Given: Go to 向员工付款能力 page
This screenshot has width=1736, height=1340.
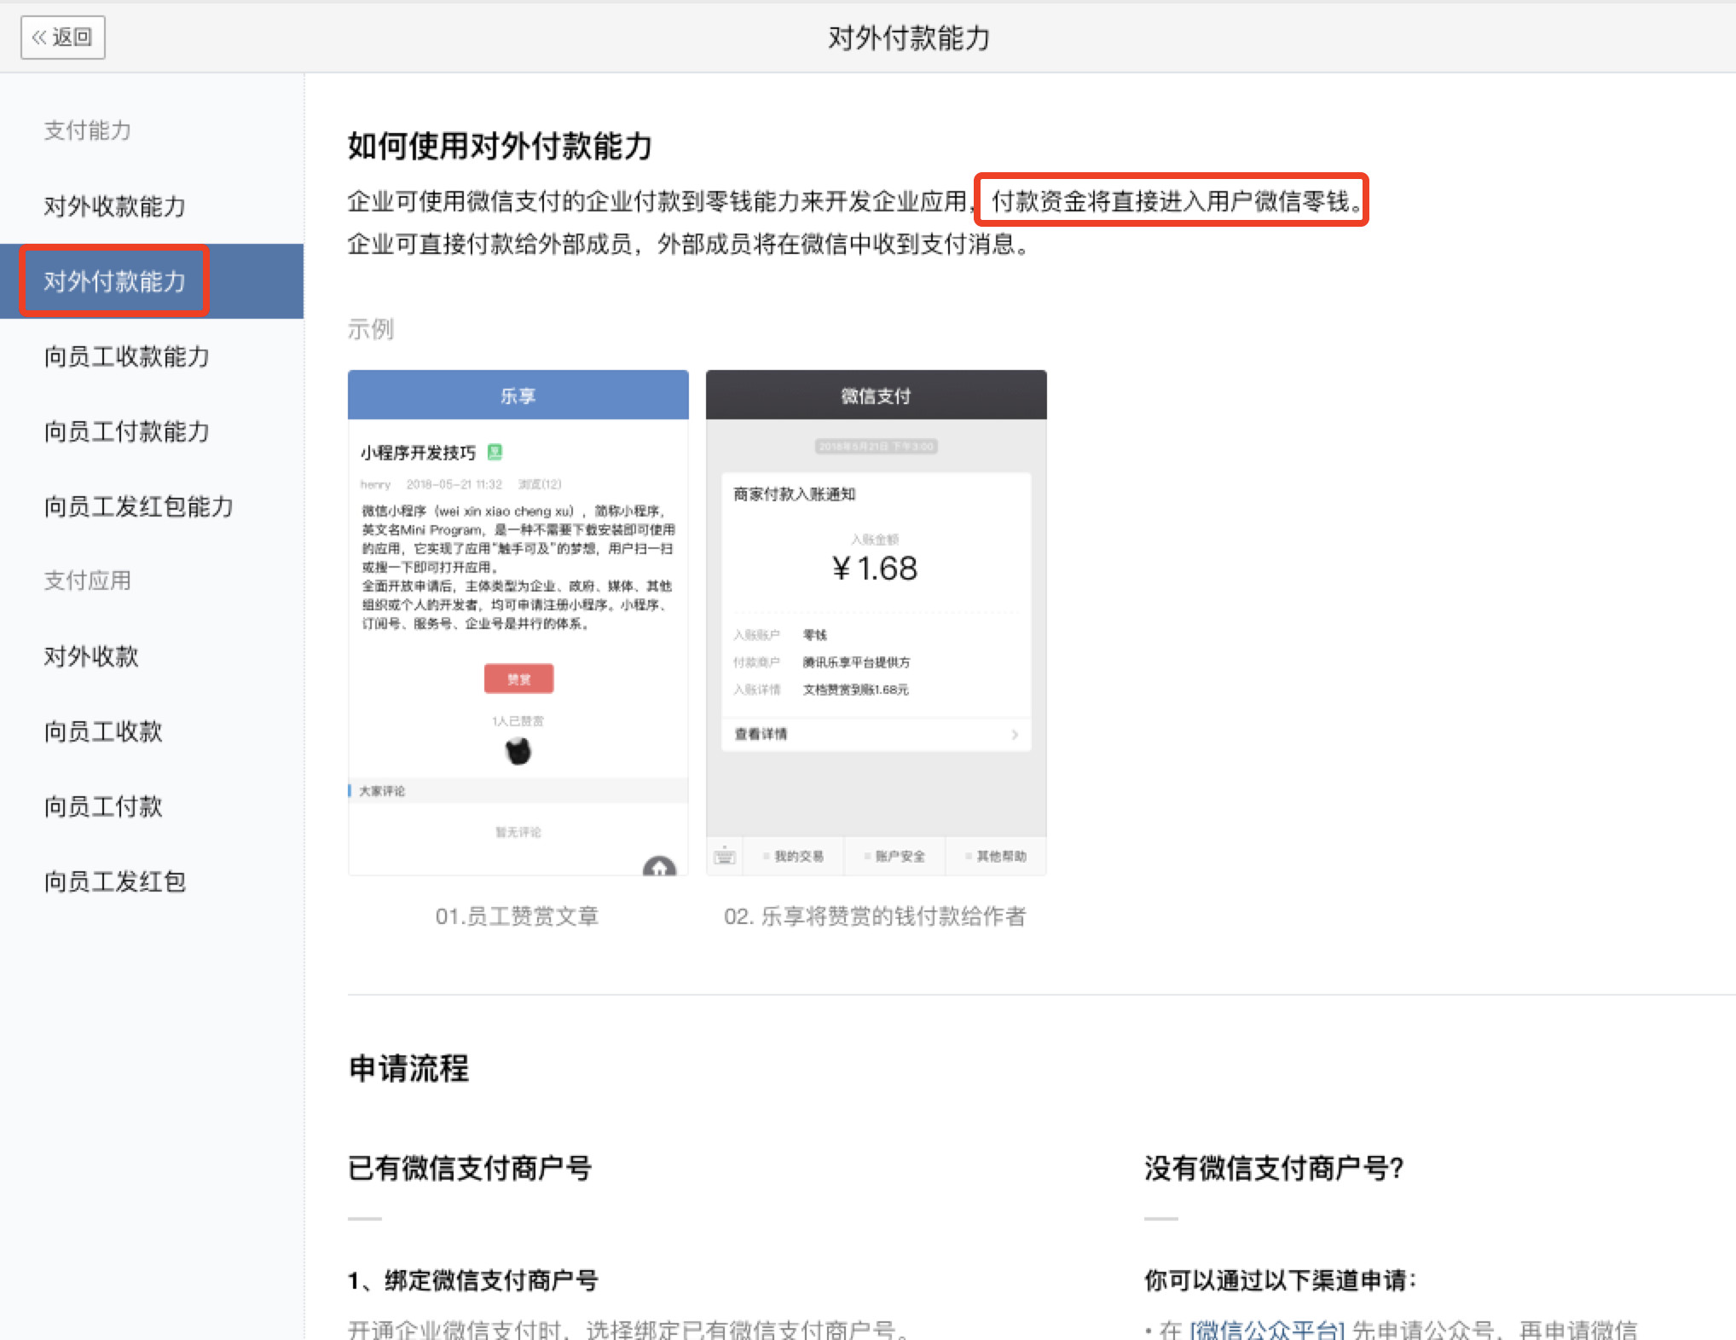Looking at the screenshot, I should 126,431.
